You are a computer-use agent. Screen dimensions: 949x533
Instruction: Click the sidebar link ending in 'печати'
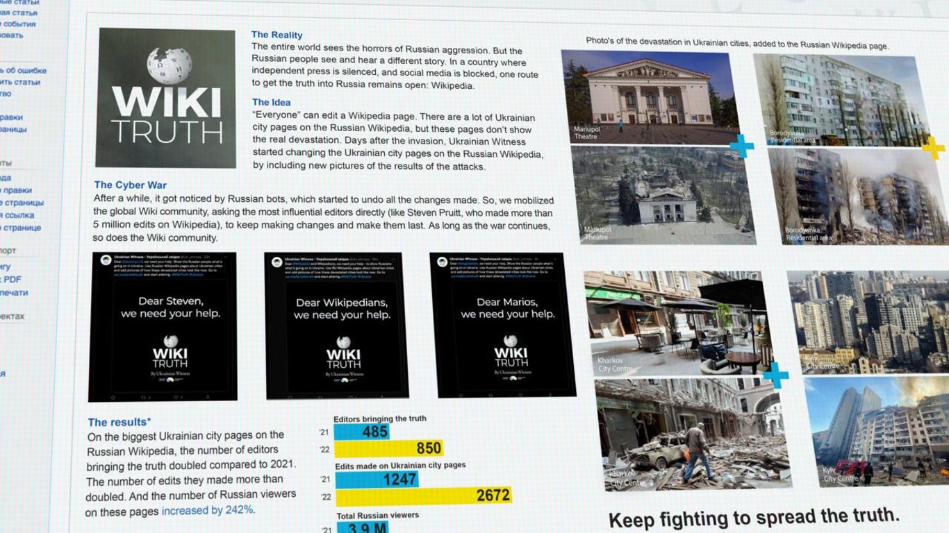tap(14, 292)
